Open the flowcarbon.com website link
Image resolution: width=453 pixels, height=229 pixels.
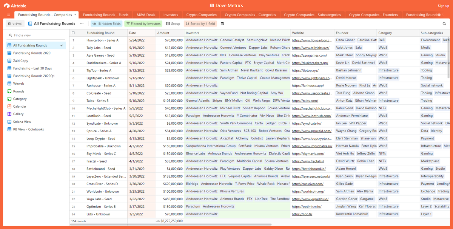pos(312,40)
